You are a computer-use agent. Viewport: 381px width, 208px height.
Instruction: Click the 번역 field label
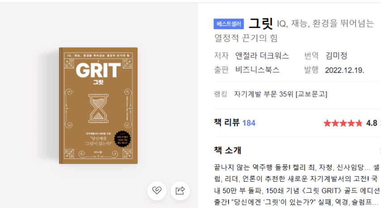(x=311, y=56)
